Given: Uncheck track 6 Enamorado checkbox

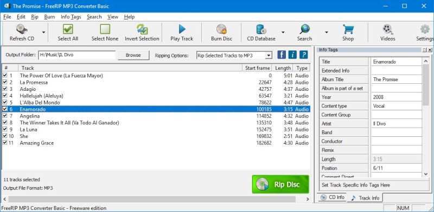Looking at the screenshot, I should [x=5, y=109].
